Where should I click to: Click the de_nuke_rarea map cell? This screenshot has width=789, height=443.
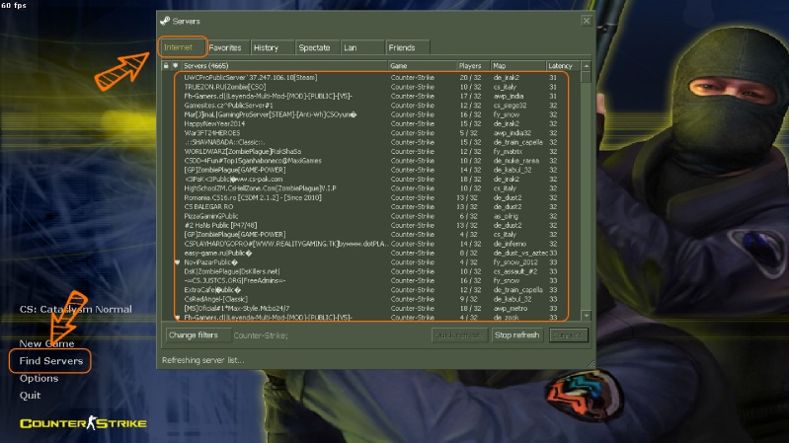[516, 161]
